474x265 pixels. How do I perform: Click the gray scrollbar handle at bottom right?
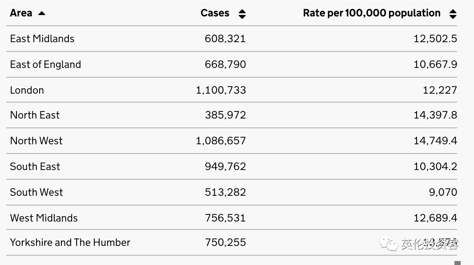458,263
